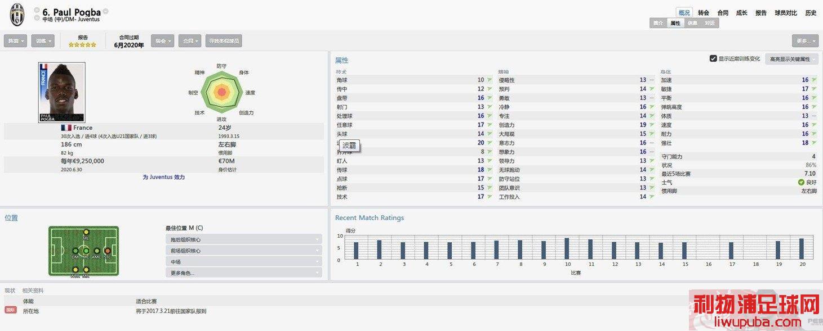Expand the 拖后组织核心 role dropdown
This screenshot has width=823, height=331.
244,239
